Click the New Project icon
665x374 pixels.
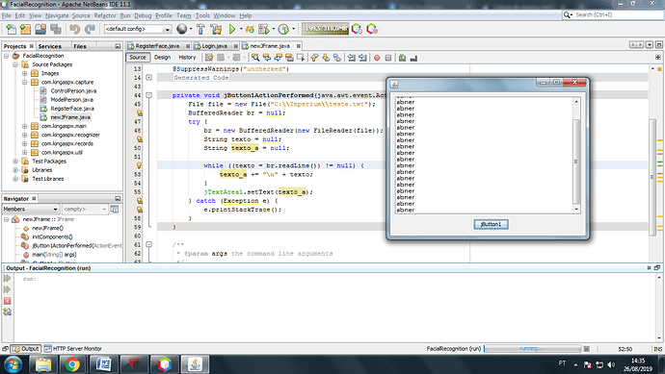point(25,29)
